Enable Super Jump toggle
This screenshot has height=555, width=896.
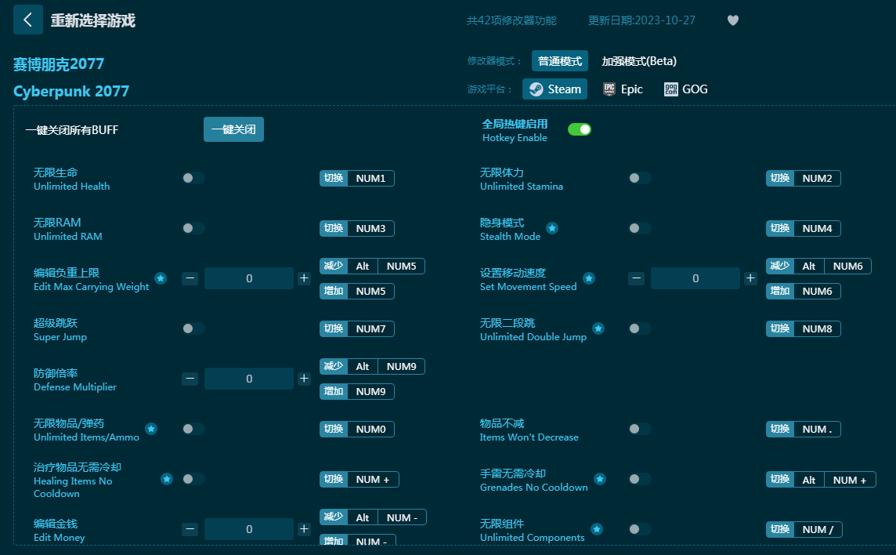pos(193,328)
